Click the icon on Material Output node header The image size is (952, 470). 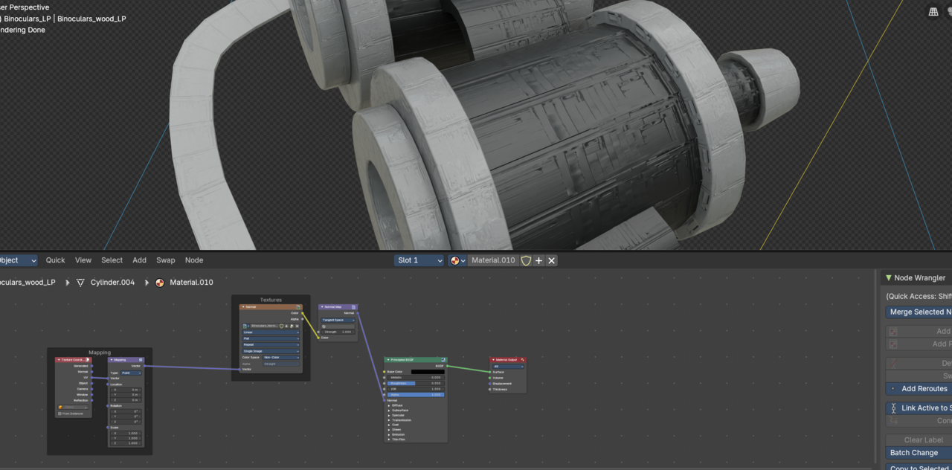(x=523, y=360)
